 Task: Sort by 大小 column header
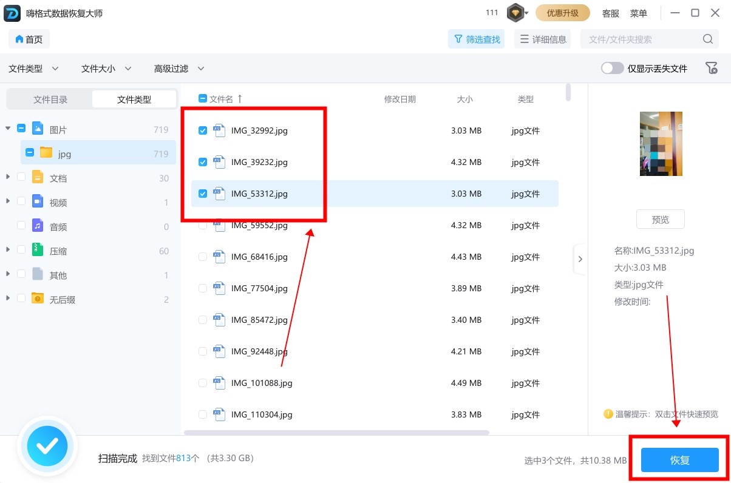coord(464,99)
